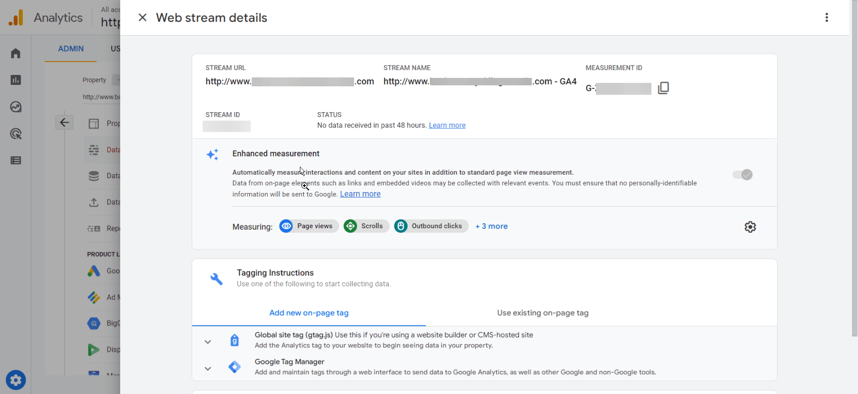Close the Web stream details panel
The height and width of the screenshot is (394, 858).
pos(143,18)
